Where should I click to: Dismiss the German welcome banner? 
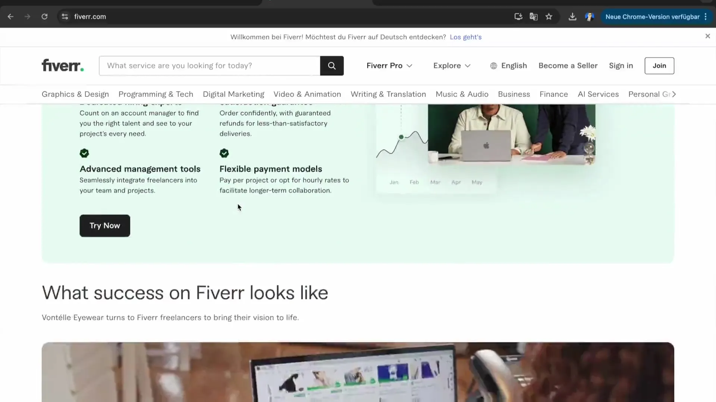click(x=707, y=36)
